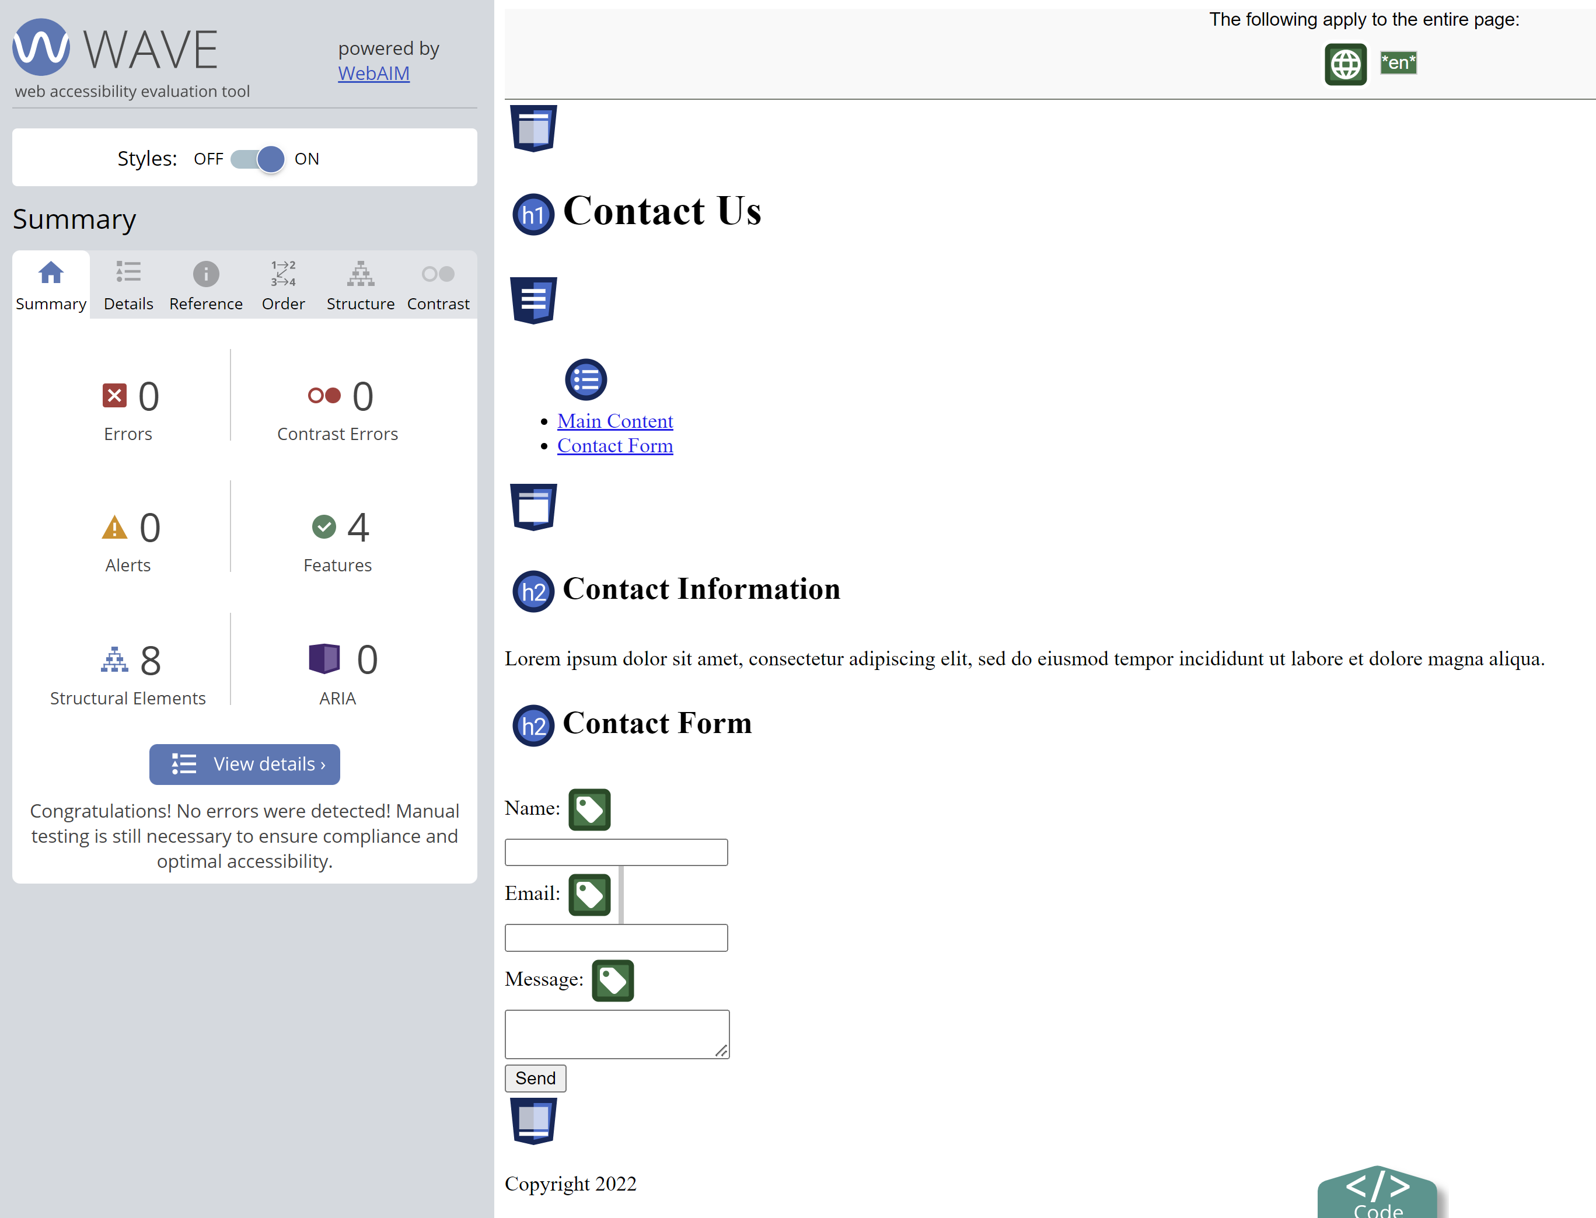Switch to the Order tab
1596x1218 pixels.
[284, 285]
